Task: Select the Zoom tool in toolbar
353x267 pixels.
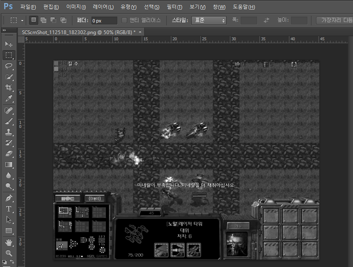Action: 9,253
